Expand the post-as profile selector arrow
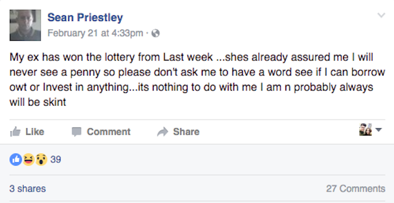The height and width of the screenshot is (203, 394). point(379,130)
